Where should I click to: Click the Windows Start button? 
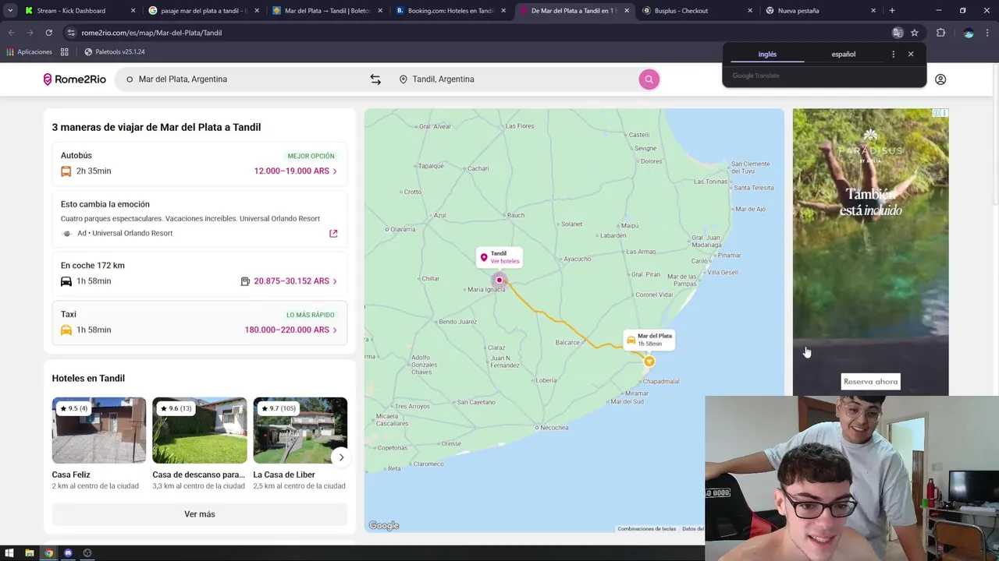click(9, 553)
